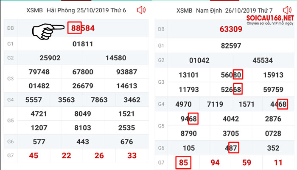297x170 pixels.
Task: Click the speaker icon beside Nam Định results
Action: pos(287,10)
